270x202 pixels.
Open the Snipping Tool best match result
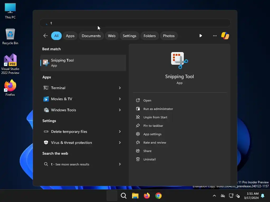[83, 63]
